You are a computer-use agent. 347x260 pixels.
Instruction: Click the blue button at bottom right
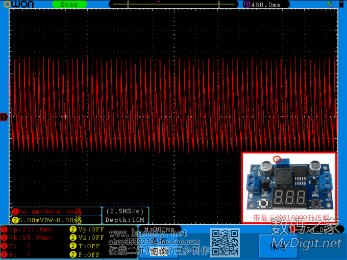(279, 246)
